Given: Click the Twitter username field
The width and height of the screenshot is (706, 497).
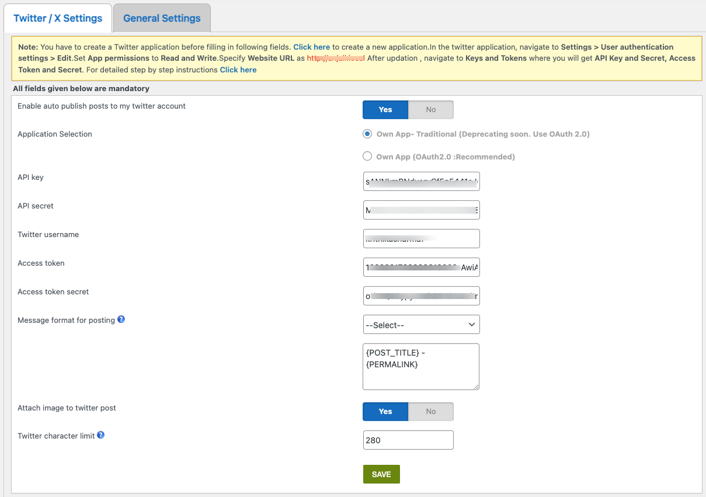Looking at the screenshot, I should 421,238.
